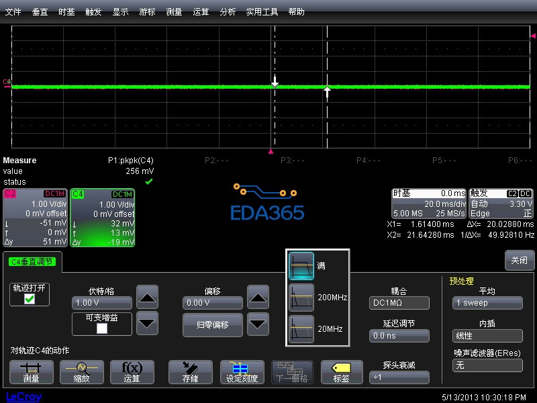Open the f(x) 运算 math icon
Image resolution: width=537 pixels, height=403 pixels.
[132, 372]
